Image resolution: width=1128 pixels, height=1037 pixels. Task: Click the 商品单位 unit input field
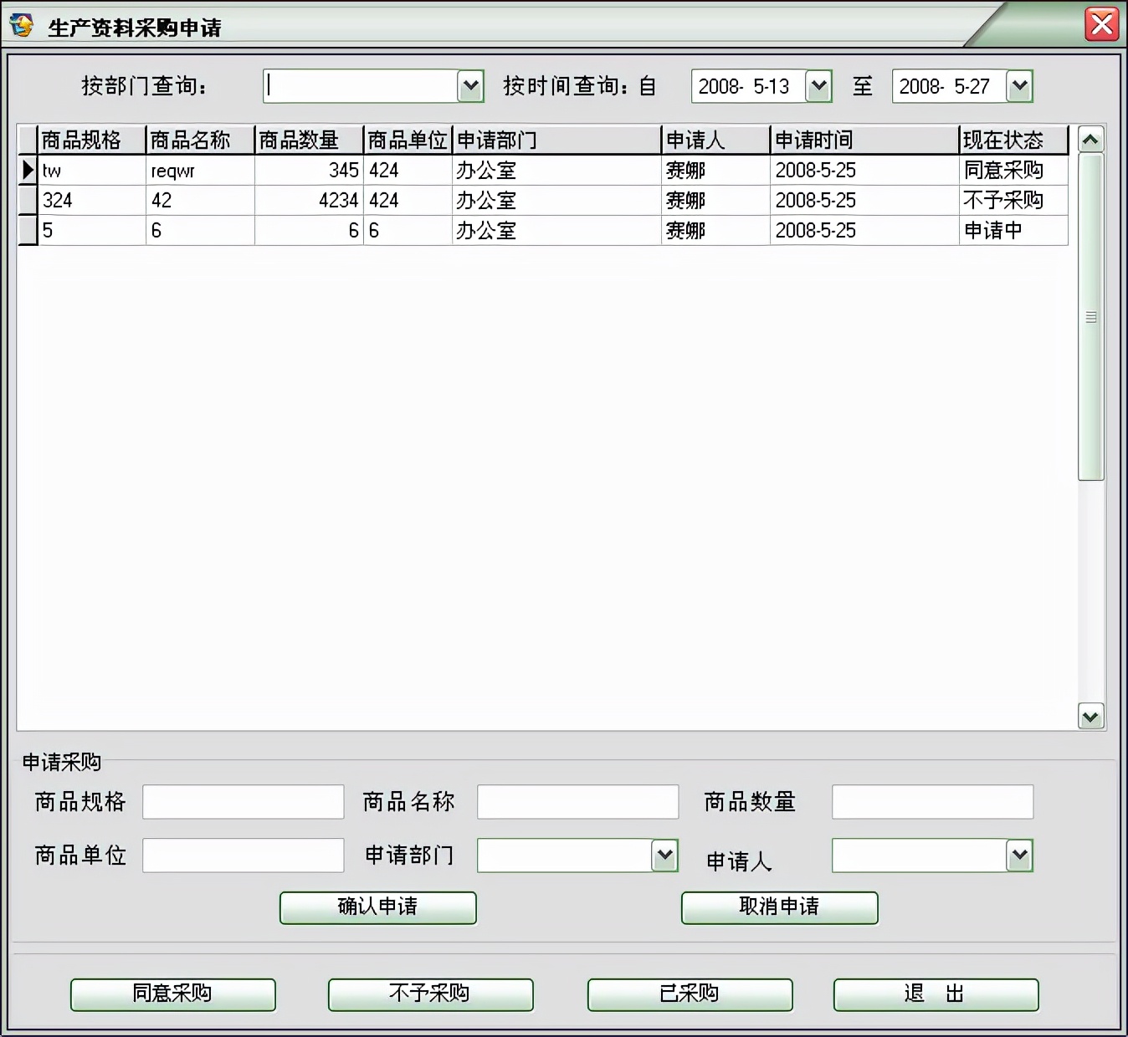(242, 855)
